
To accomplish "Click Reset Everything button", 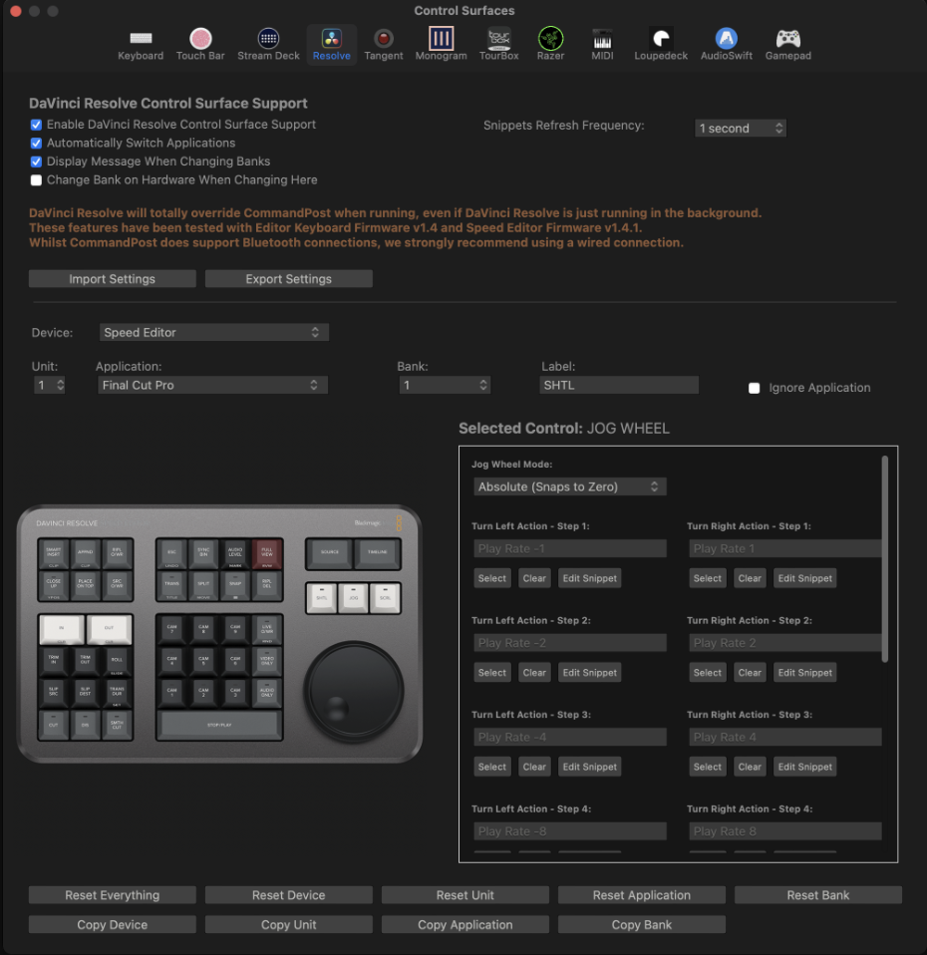I will click(x=112, y=895).
